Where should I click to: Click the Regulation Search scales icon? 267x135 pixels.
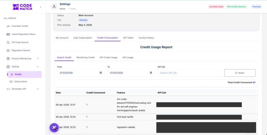(8, 51)
